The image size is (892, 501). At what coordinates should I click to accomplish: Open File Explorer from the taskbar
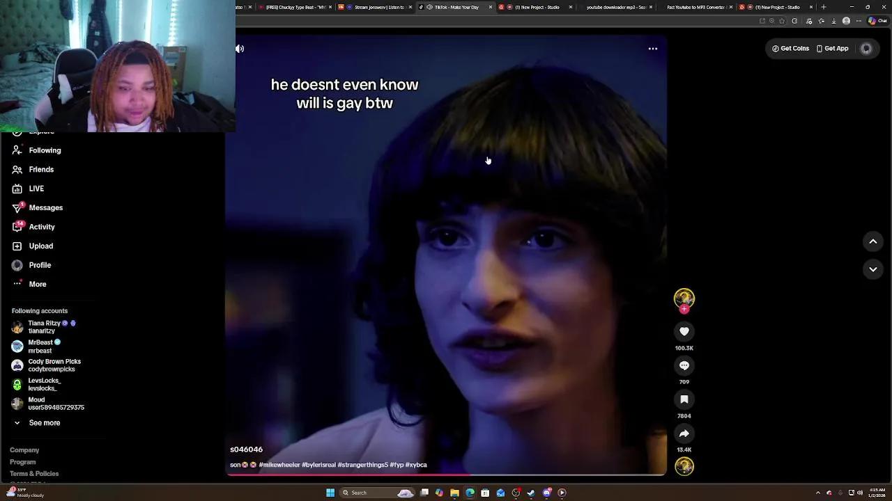click(x=454, y=493)
